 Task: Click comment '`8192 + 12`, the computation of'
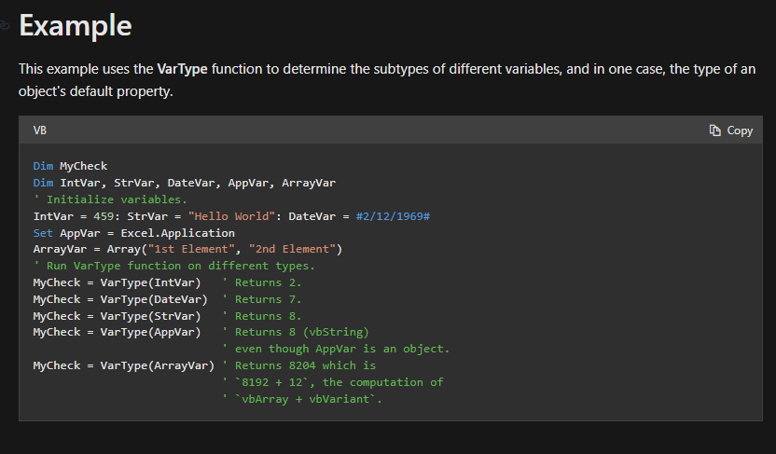point(333,383)
